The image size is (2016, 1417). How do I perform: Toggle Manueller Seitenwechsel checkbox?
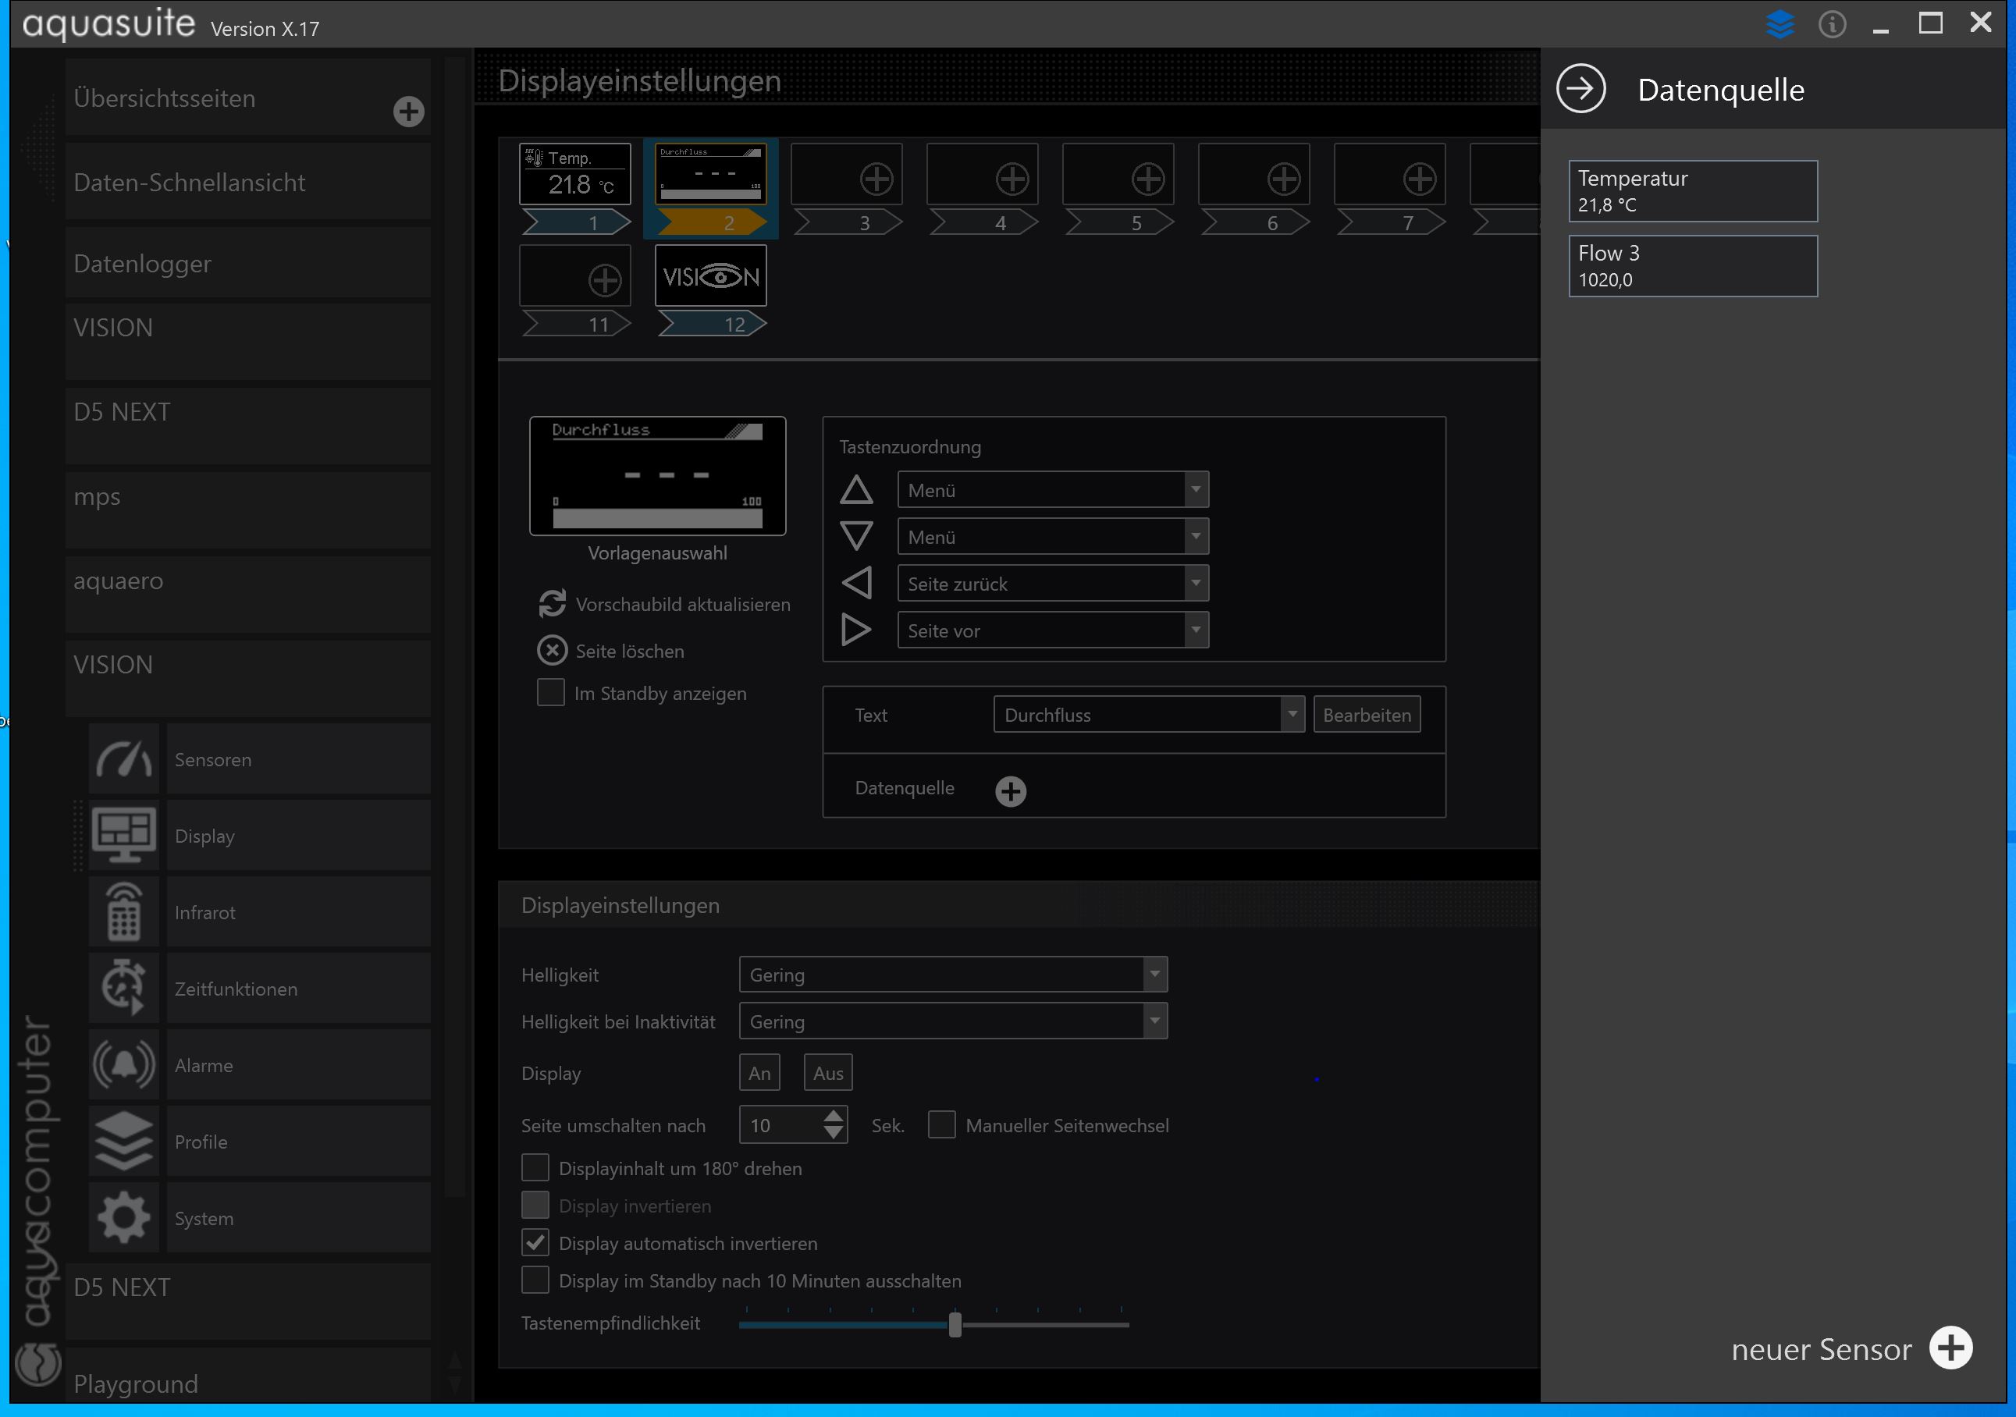(x=941, y=1124)
